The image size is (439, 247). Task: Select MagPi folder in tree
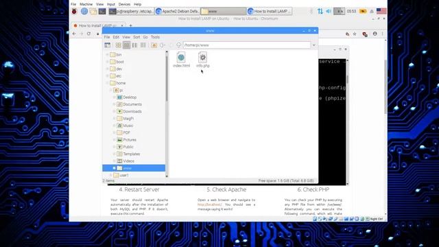pos(125,119)
